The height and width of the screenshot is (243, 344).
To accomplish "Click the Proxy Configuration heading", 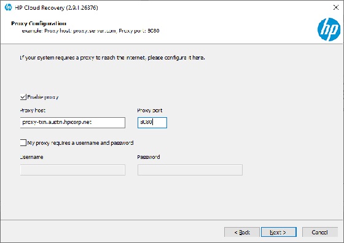I will (x=39, y=23).
